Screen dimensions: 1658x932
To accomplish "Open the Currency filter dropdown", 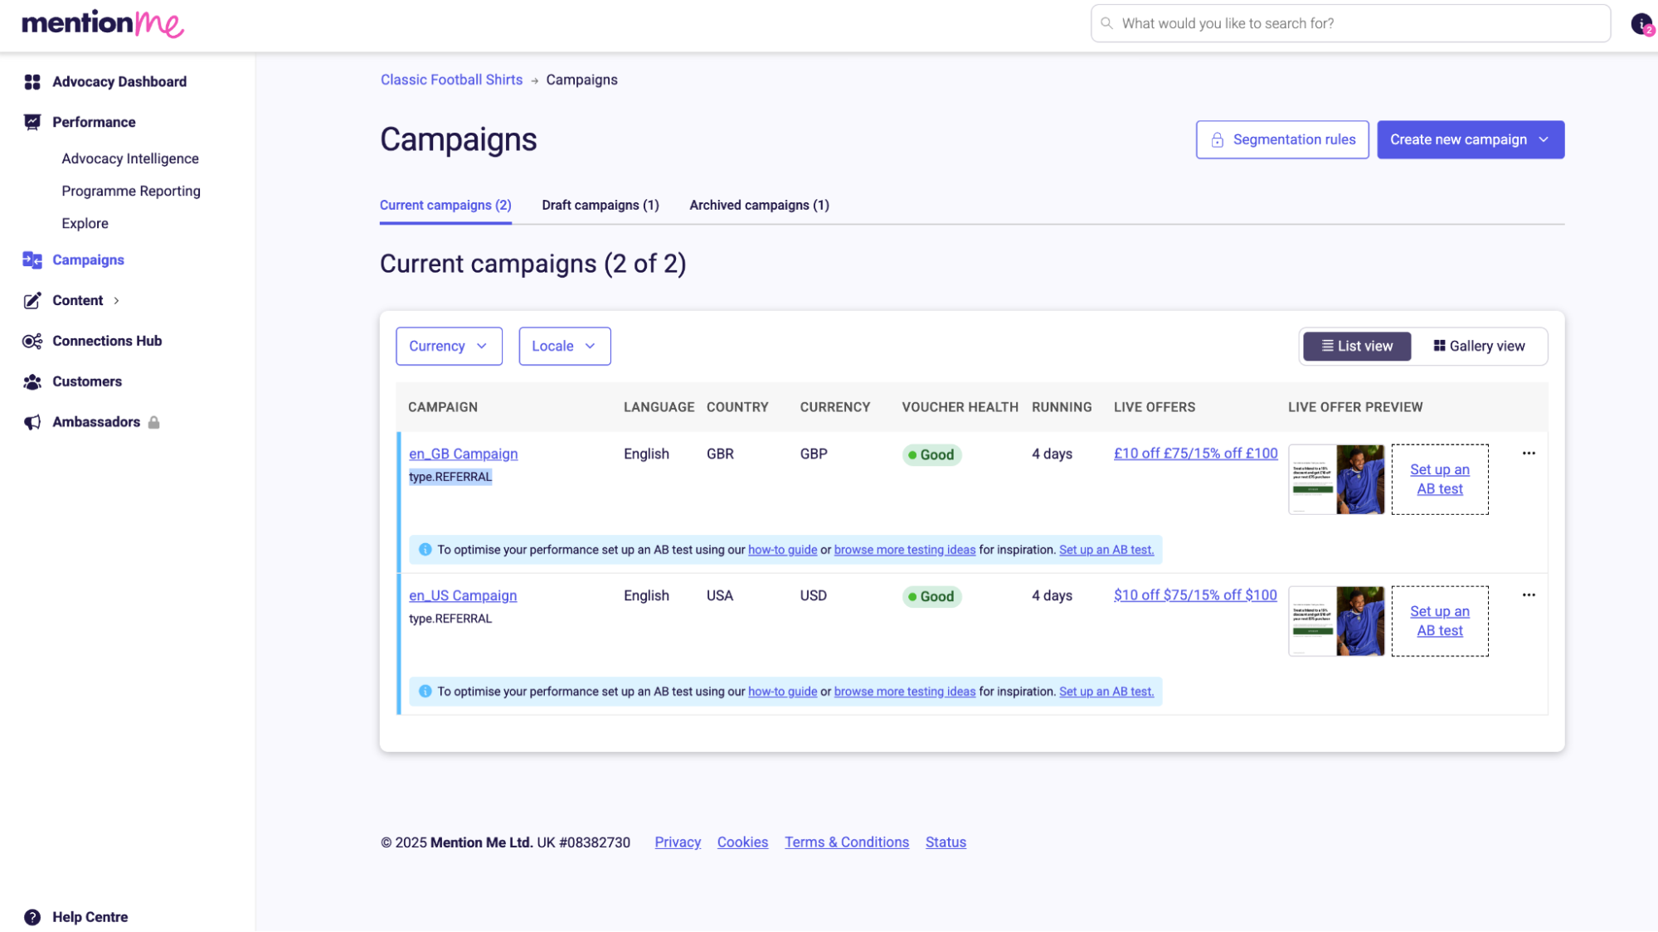I will pyautogui.click(x=449, y=346).
